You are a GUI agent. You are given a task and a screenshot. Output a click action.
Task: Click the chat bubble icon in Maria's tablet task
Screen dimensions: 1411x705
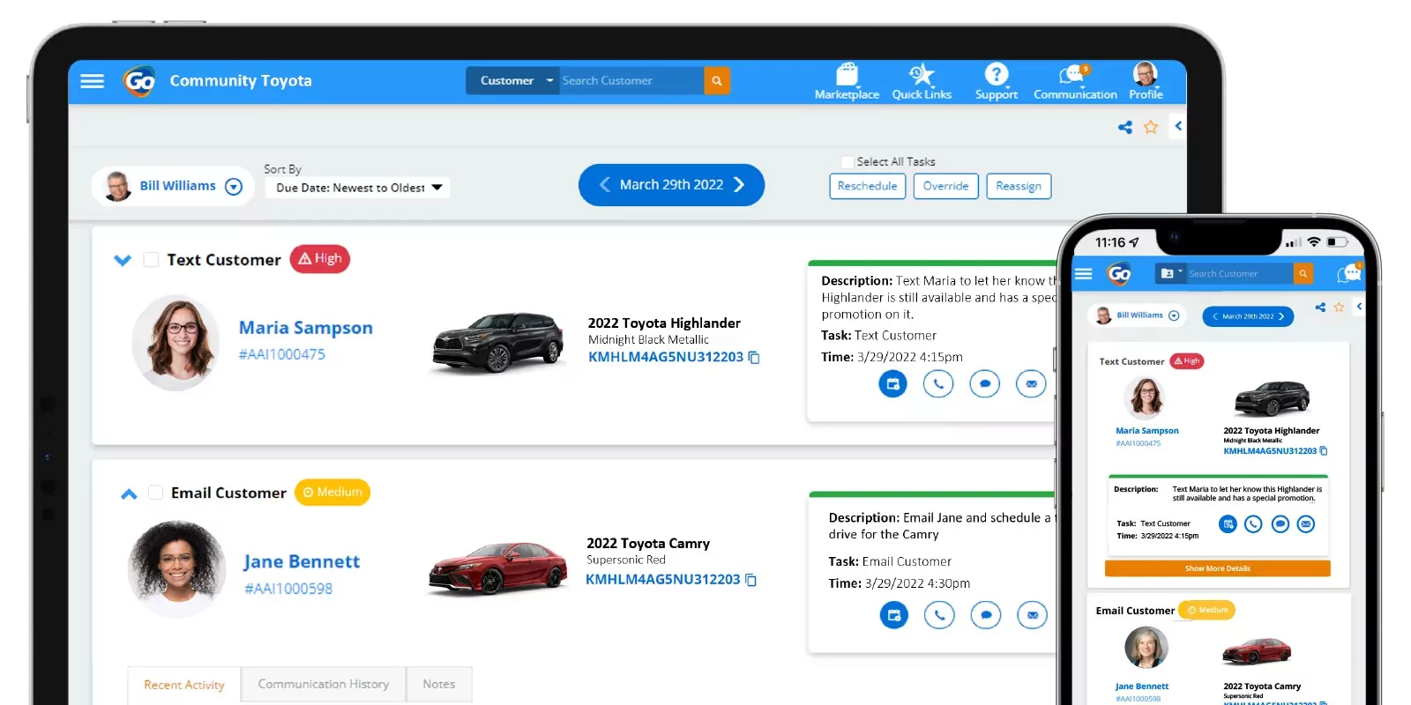984,383
